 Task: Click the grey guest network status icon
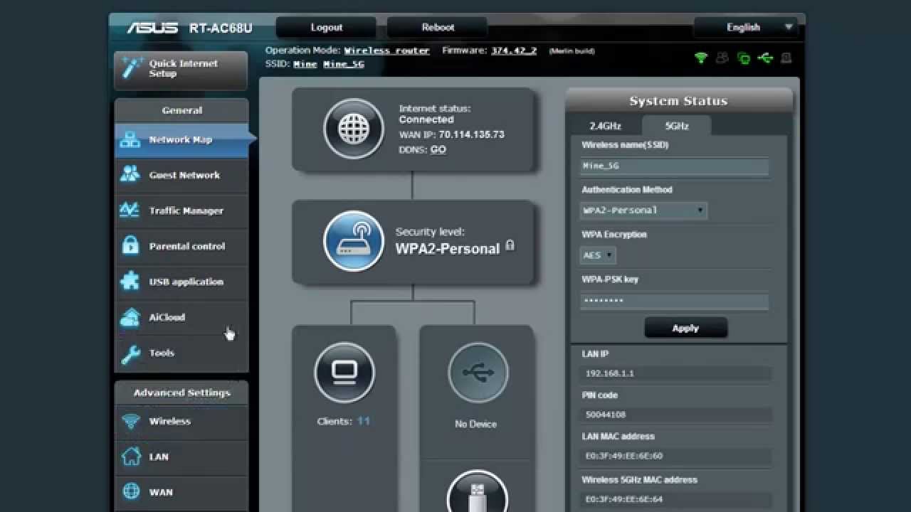pyautogui.click(x=722, y=58)
